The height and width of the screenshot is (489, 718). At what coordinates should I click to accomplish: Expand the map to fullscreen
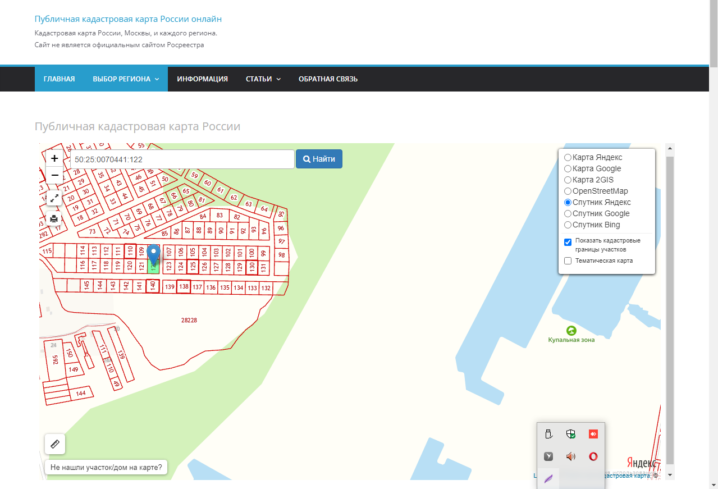tap(54, 198)
